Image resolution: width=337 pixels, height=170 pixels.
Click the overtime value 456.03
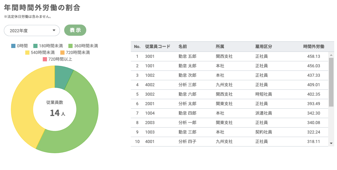point(314,66)
